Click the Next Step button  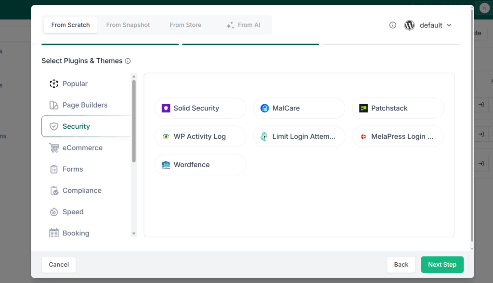(x=442, y=264)
